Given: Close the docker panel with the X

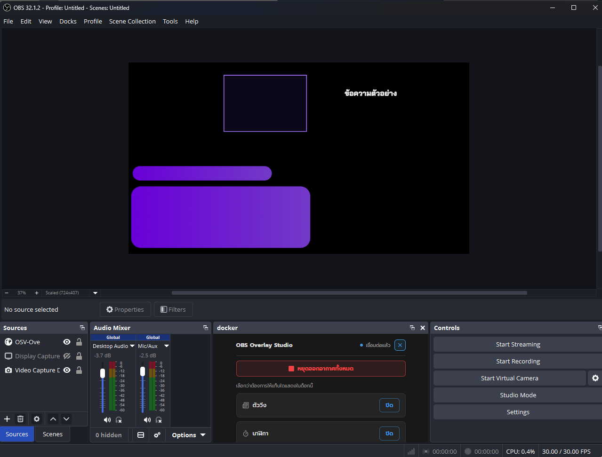Looking at the screenshot, I should click(x=423, y=328).
